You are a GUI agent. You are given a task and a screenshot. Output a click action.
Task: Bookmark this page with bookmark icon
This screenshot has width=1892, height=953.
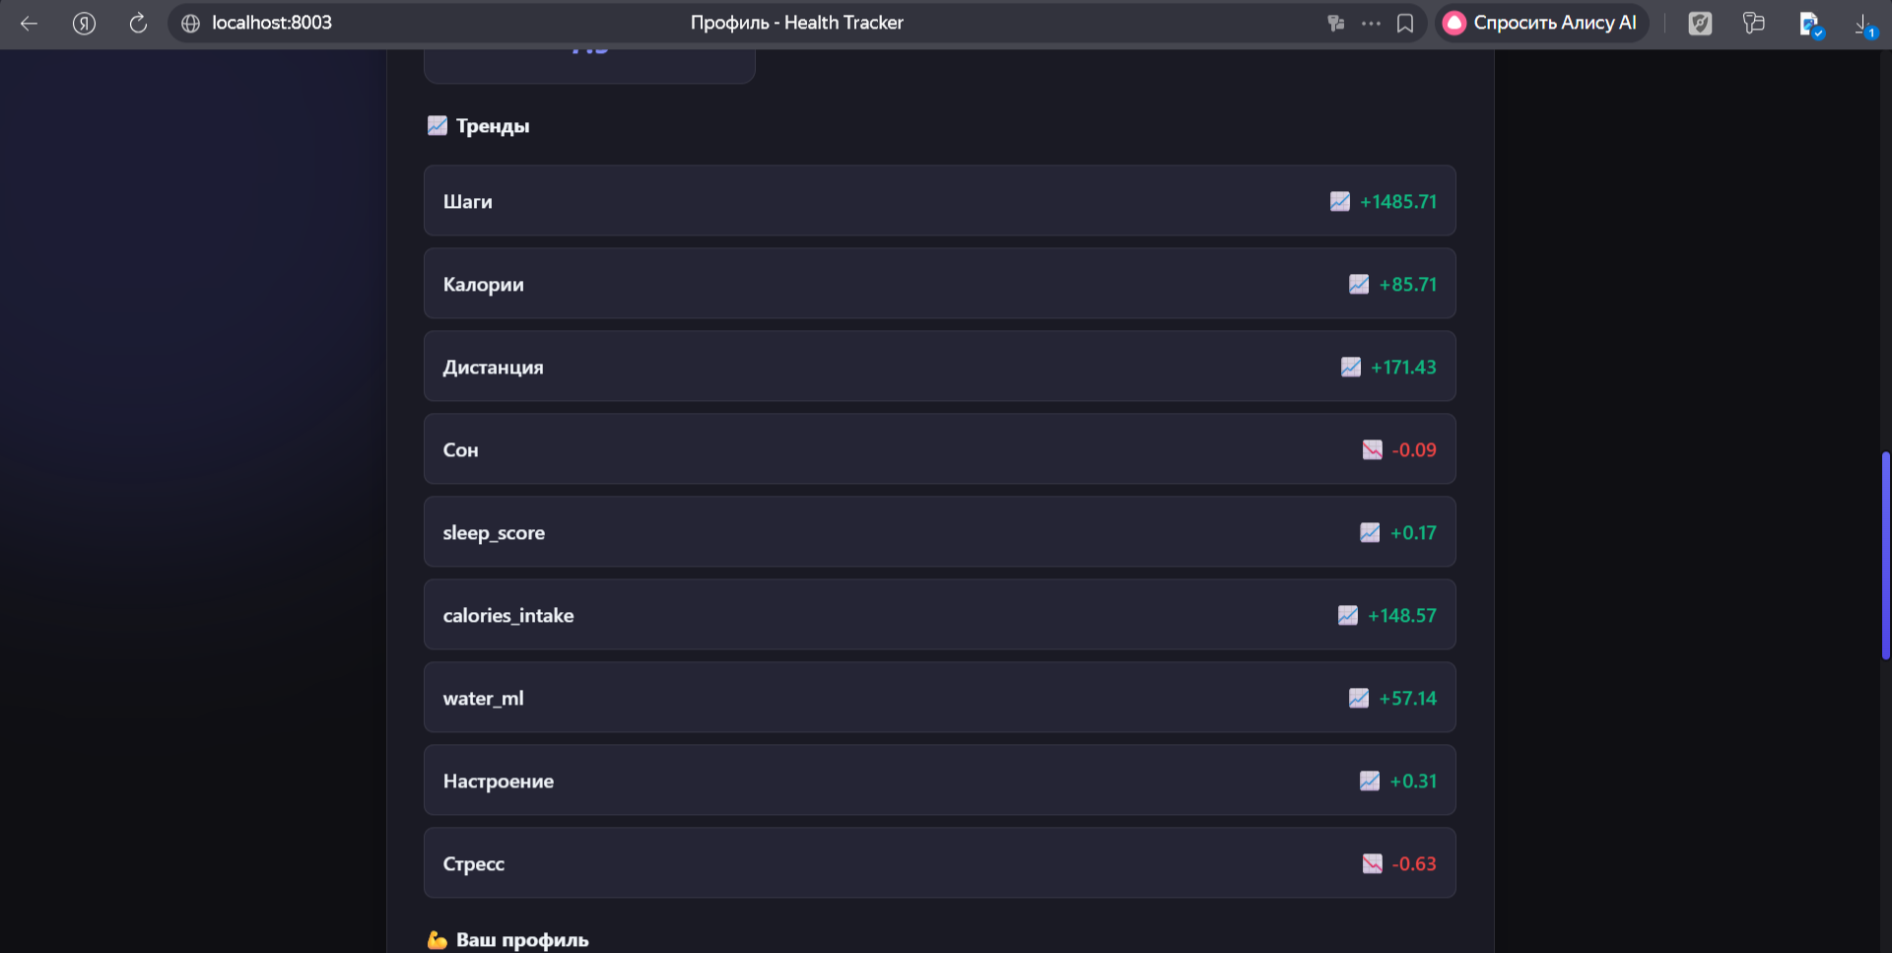coord(1405,23)
